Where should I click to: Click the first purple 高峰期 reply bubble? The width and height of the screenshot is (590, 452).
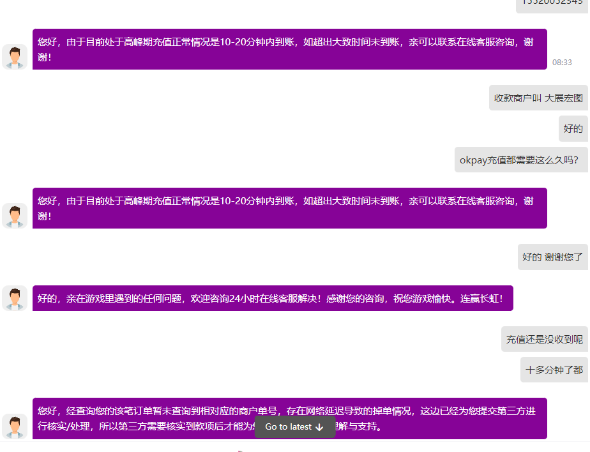289,49
